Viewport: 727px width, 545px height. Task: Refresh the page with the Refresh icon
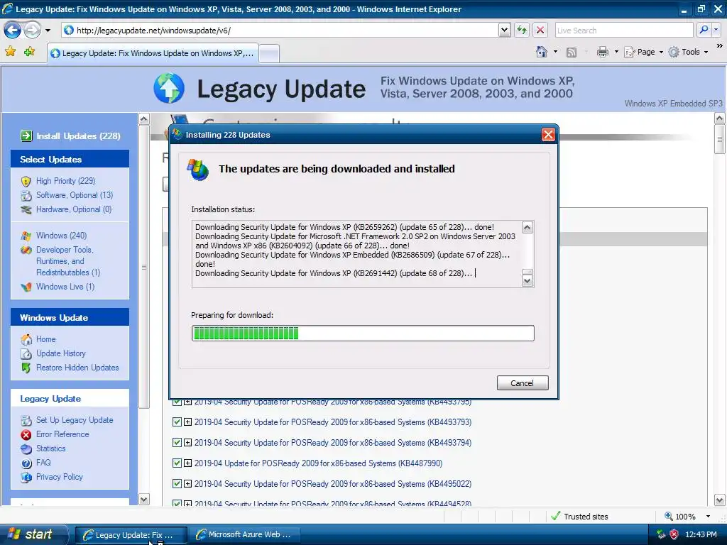522,30
